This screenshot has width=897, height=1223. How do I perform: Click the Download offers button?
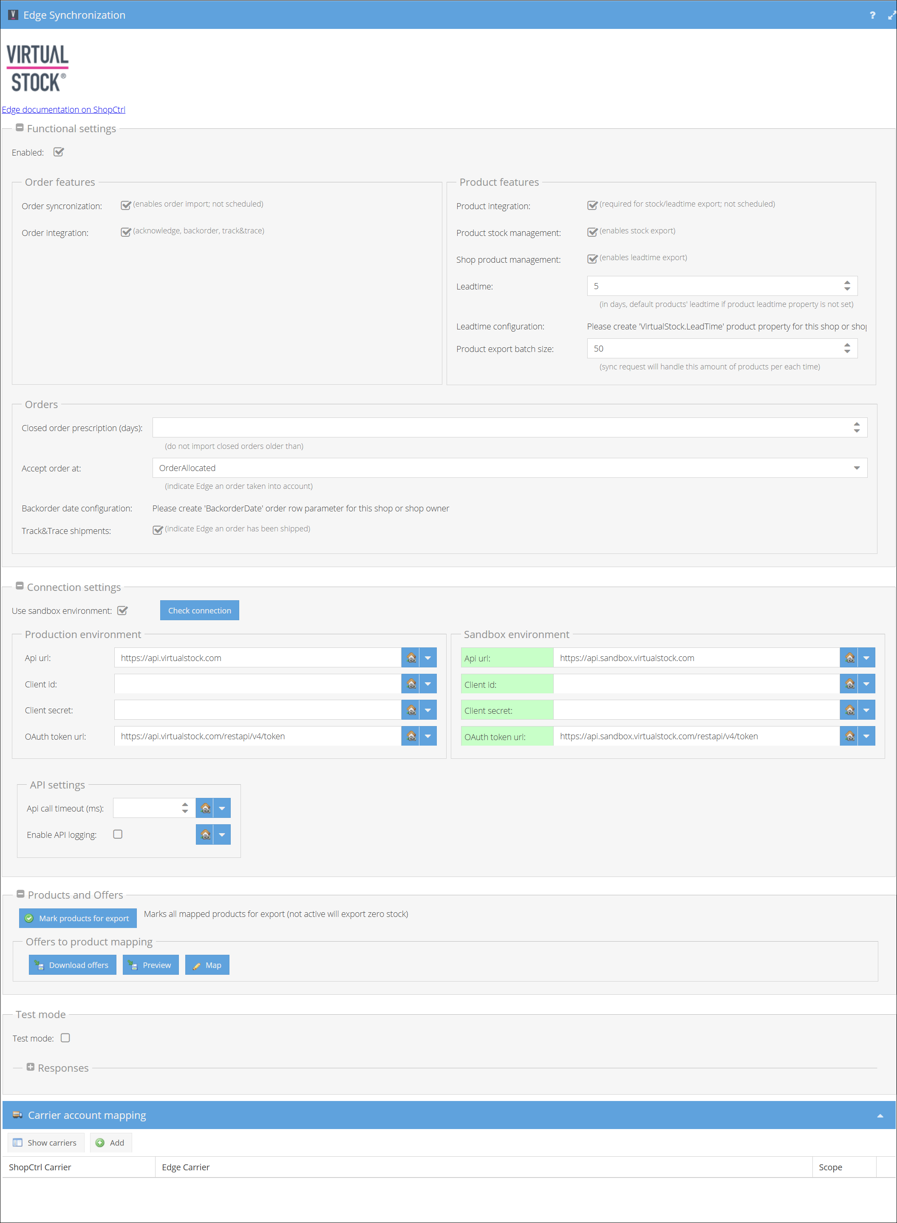click(x=72, y=965)
